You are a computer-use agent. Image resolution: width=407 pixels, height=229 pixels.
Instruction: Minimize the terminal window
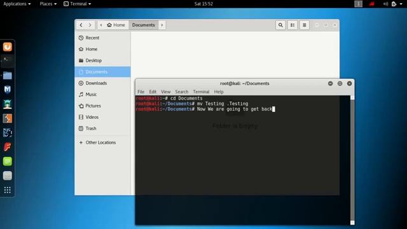tap(331, 83)
